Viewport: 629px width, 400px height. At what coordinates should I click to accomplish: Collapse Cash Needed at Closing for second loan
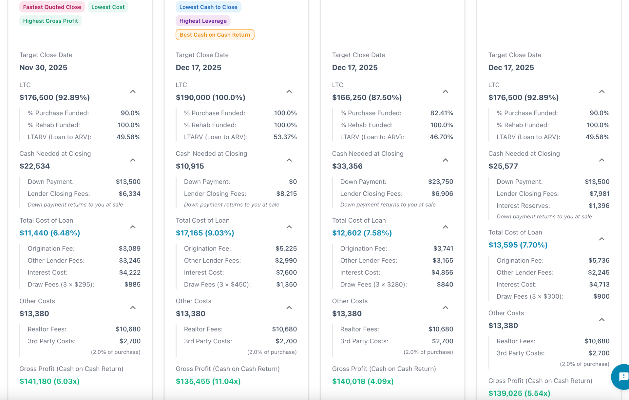pos(289,160)
